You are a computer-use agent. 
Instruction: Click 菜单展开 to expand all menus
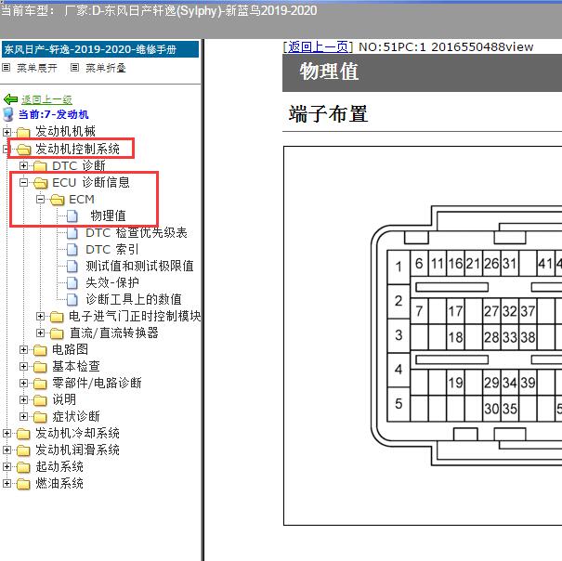point(37,68)
